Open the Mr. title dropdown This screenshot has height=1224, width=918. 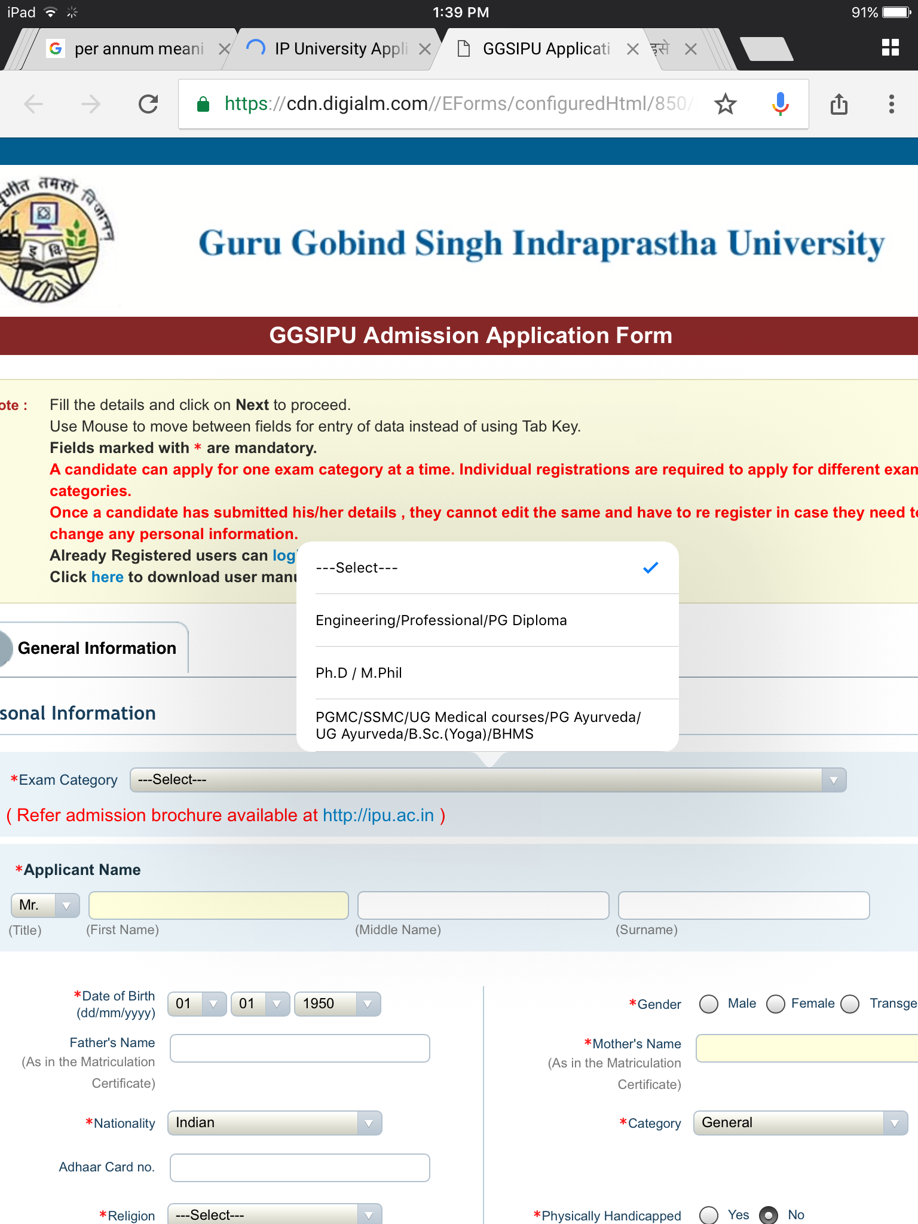(45, 905)
